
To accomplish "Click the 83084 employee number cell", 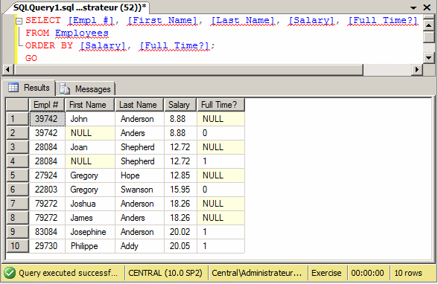I will (47, 232).
